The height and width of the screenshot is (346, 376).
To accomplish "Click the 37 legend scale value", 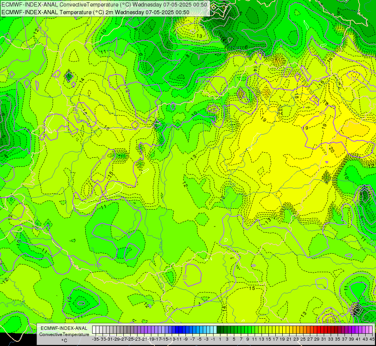I will click(x=345, y=339).
